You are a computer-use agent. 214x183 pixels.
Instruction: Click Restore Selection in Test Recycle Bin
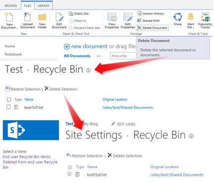pos(23,89)
